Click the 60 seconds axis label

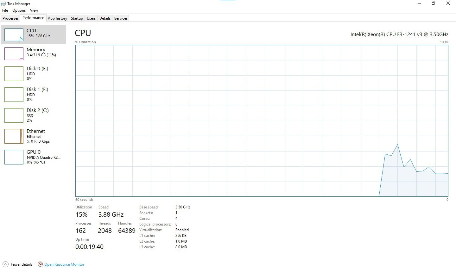click(x=84, y=200)
